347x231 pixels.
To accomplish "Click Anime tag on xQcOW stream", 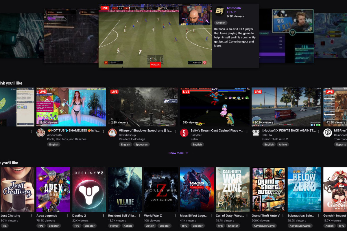I will tap(283, 144).
